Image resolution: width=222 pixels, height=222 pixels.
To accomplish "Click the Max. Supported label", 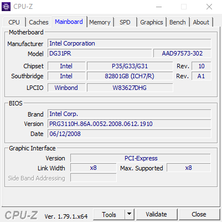I will [x=142, y=168].
